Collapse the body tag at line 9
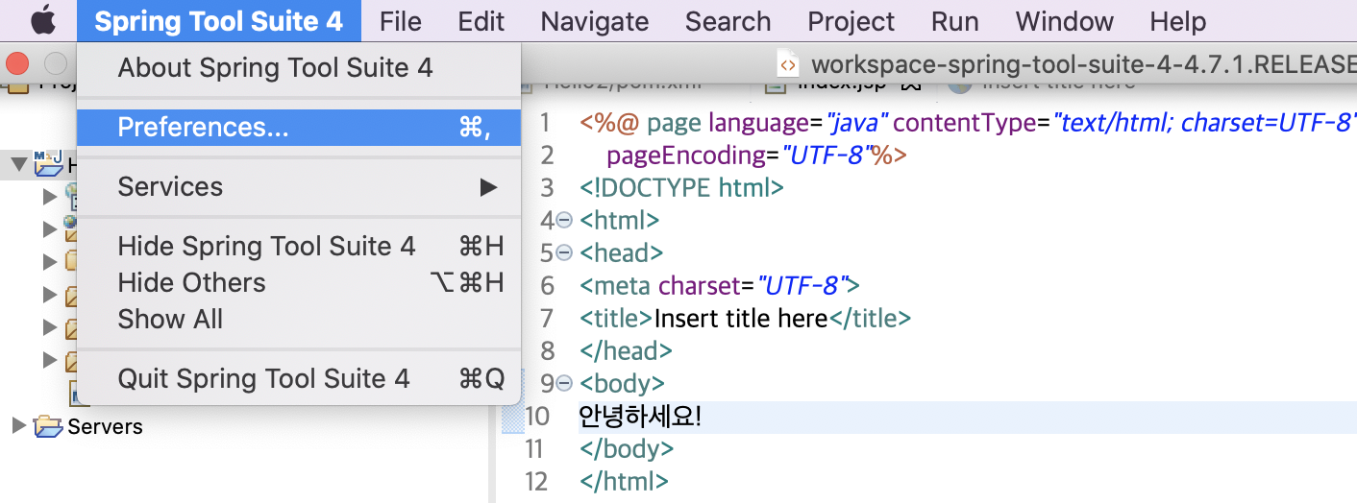Viewport: 1357px width, 503px height. tap(564, 383)
